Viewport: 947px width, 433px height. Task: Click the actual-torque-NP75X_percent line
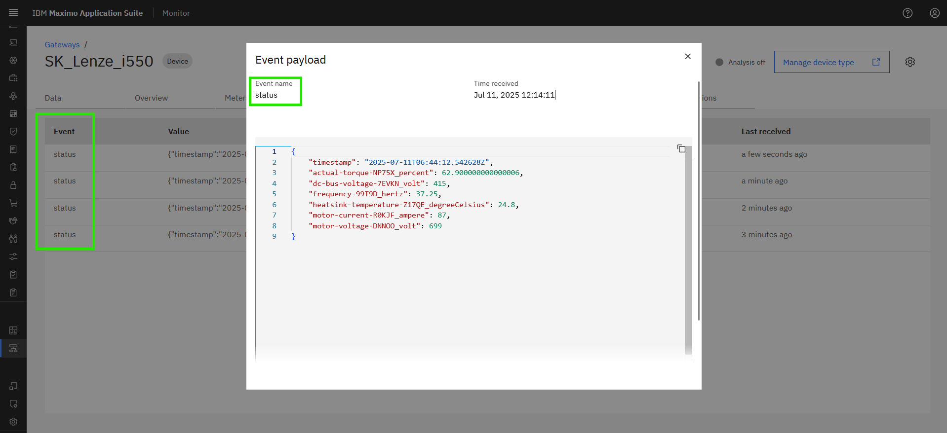(x=416, y=173)
